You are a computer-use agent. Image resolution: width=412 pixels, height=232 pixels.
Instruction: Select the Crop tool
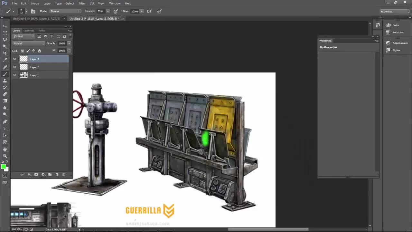(x=5, y=53)
